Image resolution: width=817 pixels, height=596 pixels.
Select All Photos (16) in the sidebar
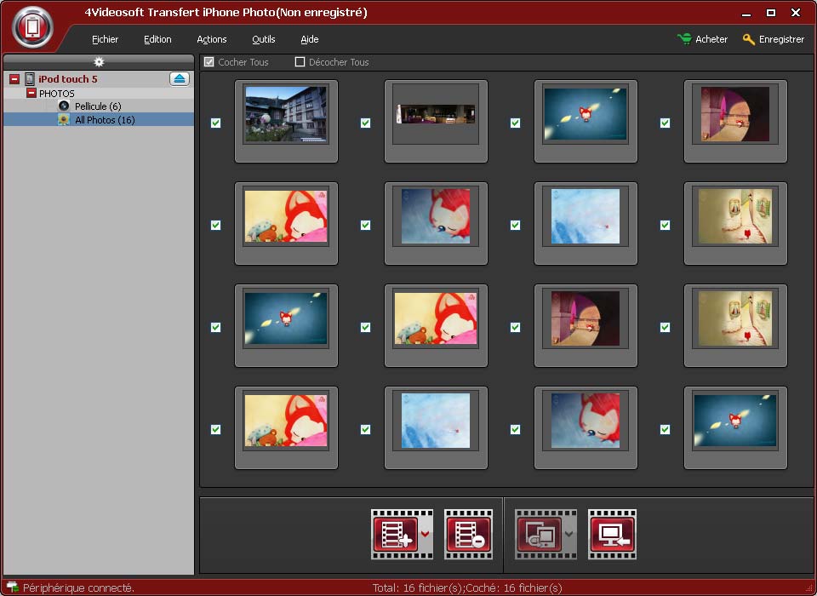click(104, 120)
